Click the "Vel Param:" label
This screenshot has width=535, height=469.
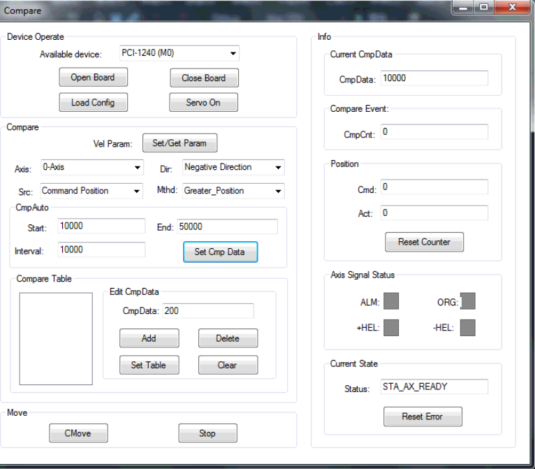tap(112, 144)
